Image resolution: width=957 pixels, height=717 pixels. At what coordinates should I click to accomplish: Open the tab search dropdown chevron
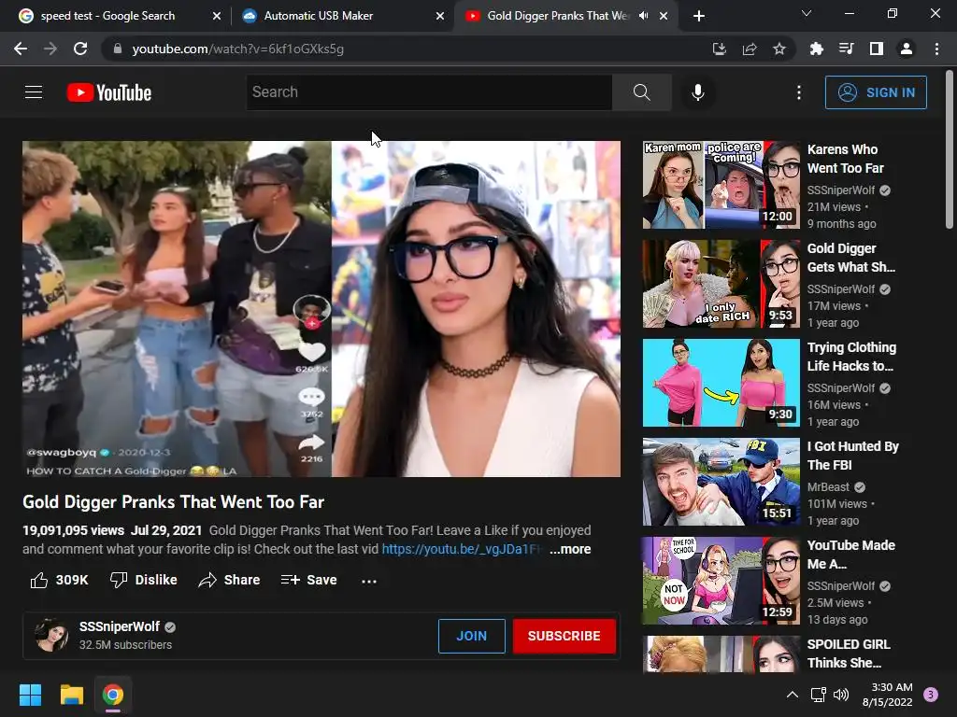click(x=807, y=13)
